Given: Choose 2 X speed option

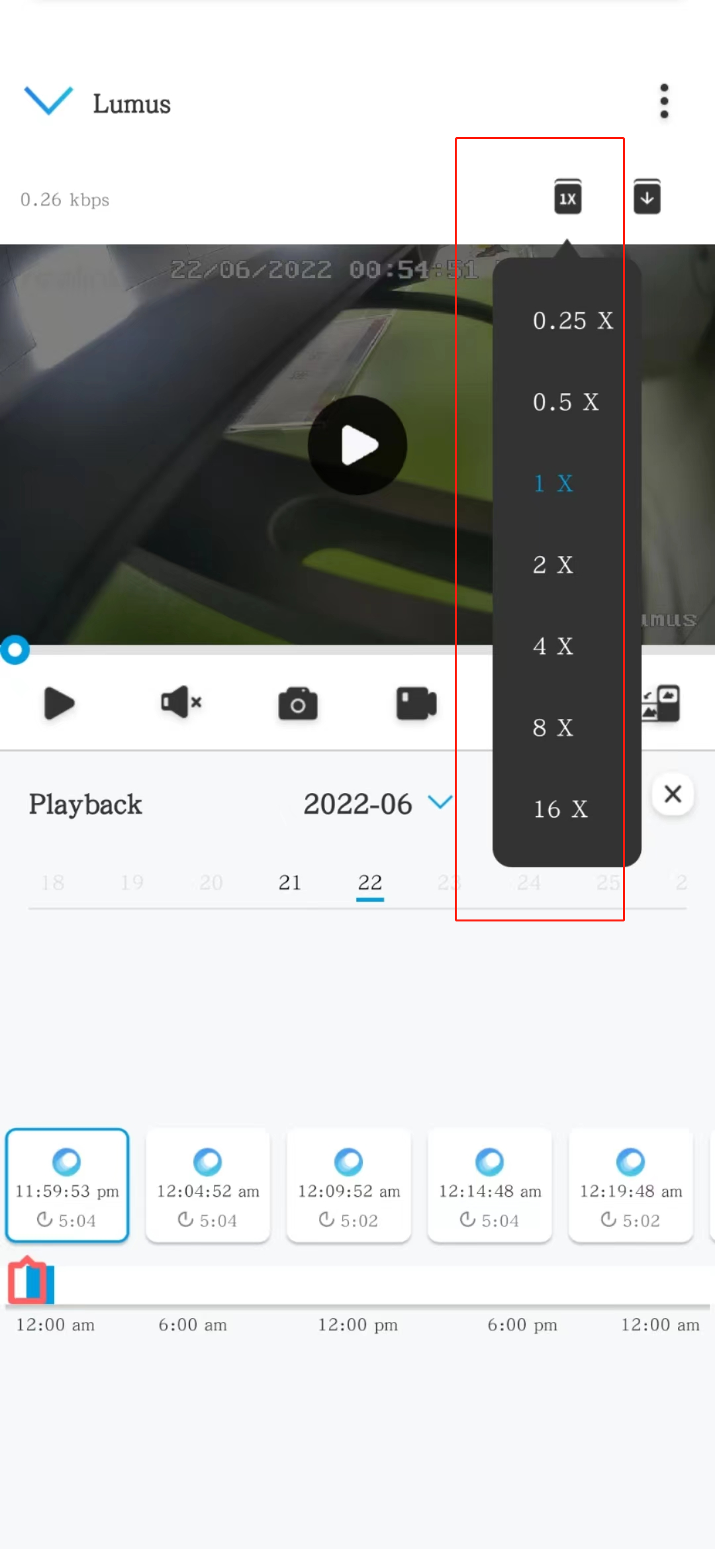Looking at the screenshot, I should (553, 565).
